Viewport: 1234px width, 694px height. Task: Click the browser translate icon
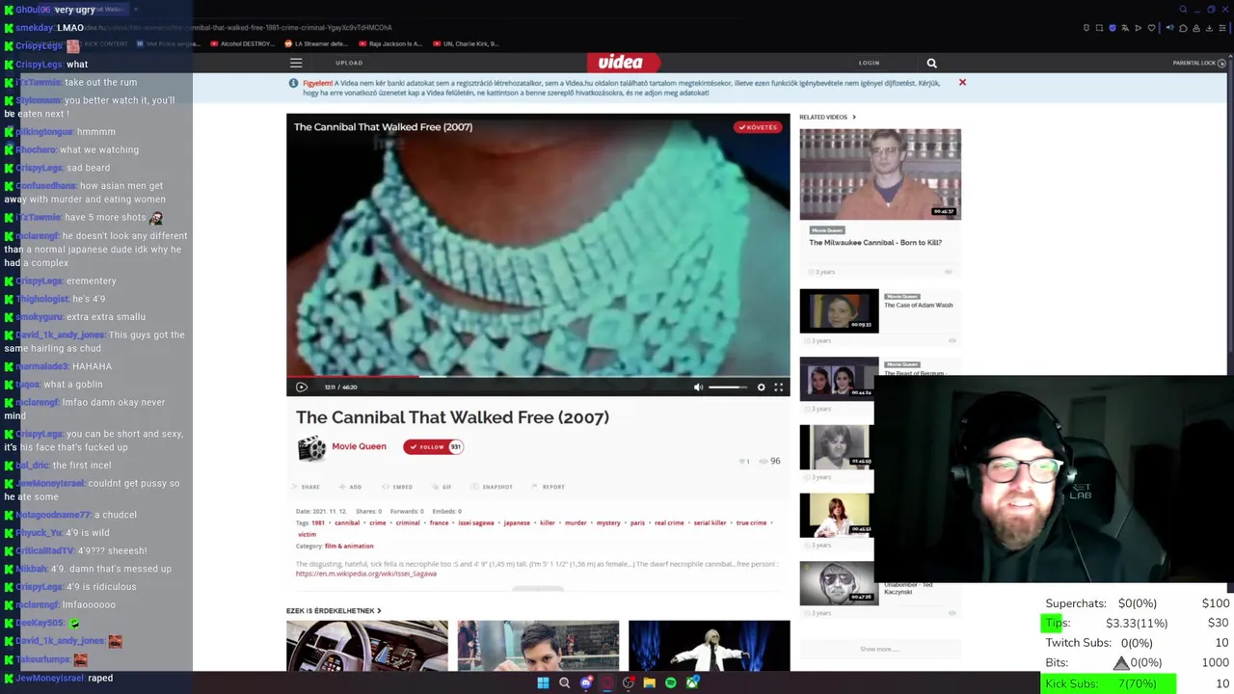point(1125,28)
